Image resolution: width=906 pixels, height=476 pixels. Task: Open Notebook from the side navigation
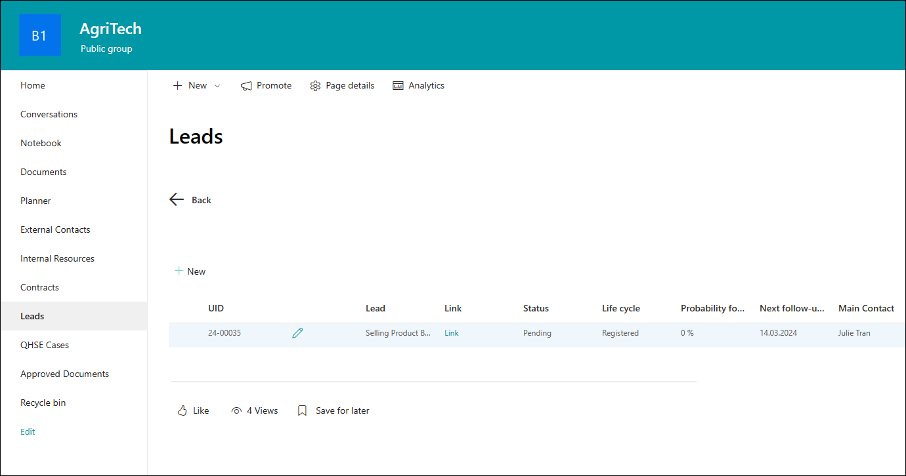click(x=41, y=143)
